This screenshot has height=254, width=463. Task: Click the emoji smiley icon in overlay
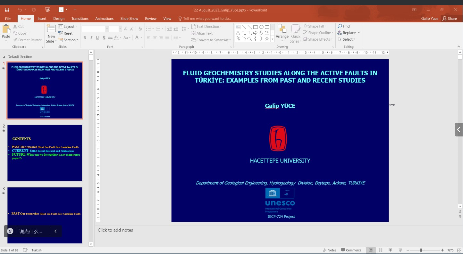click(10, 231)
